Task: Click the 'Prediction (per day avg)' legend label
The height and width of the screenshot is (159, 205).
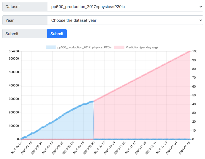Action: coord(142,47)
